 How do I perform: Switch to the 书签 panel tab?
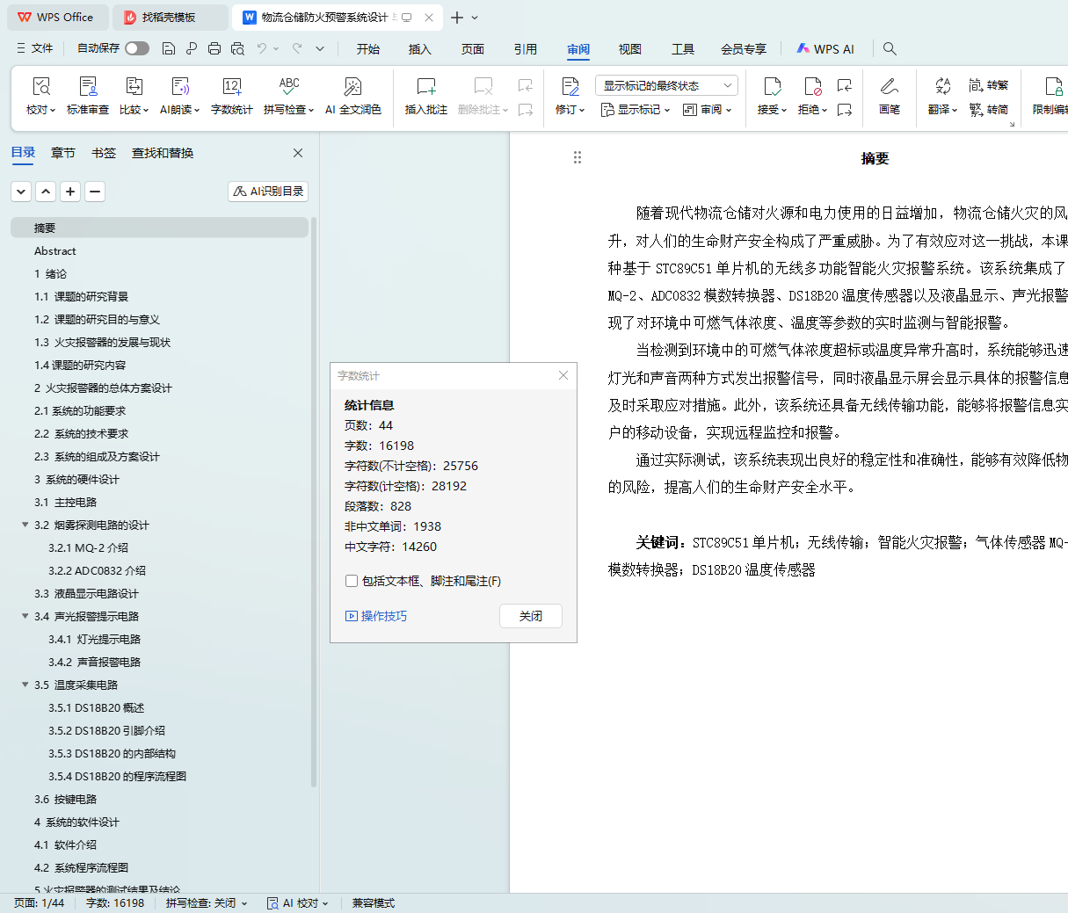[104, 153]
